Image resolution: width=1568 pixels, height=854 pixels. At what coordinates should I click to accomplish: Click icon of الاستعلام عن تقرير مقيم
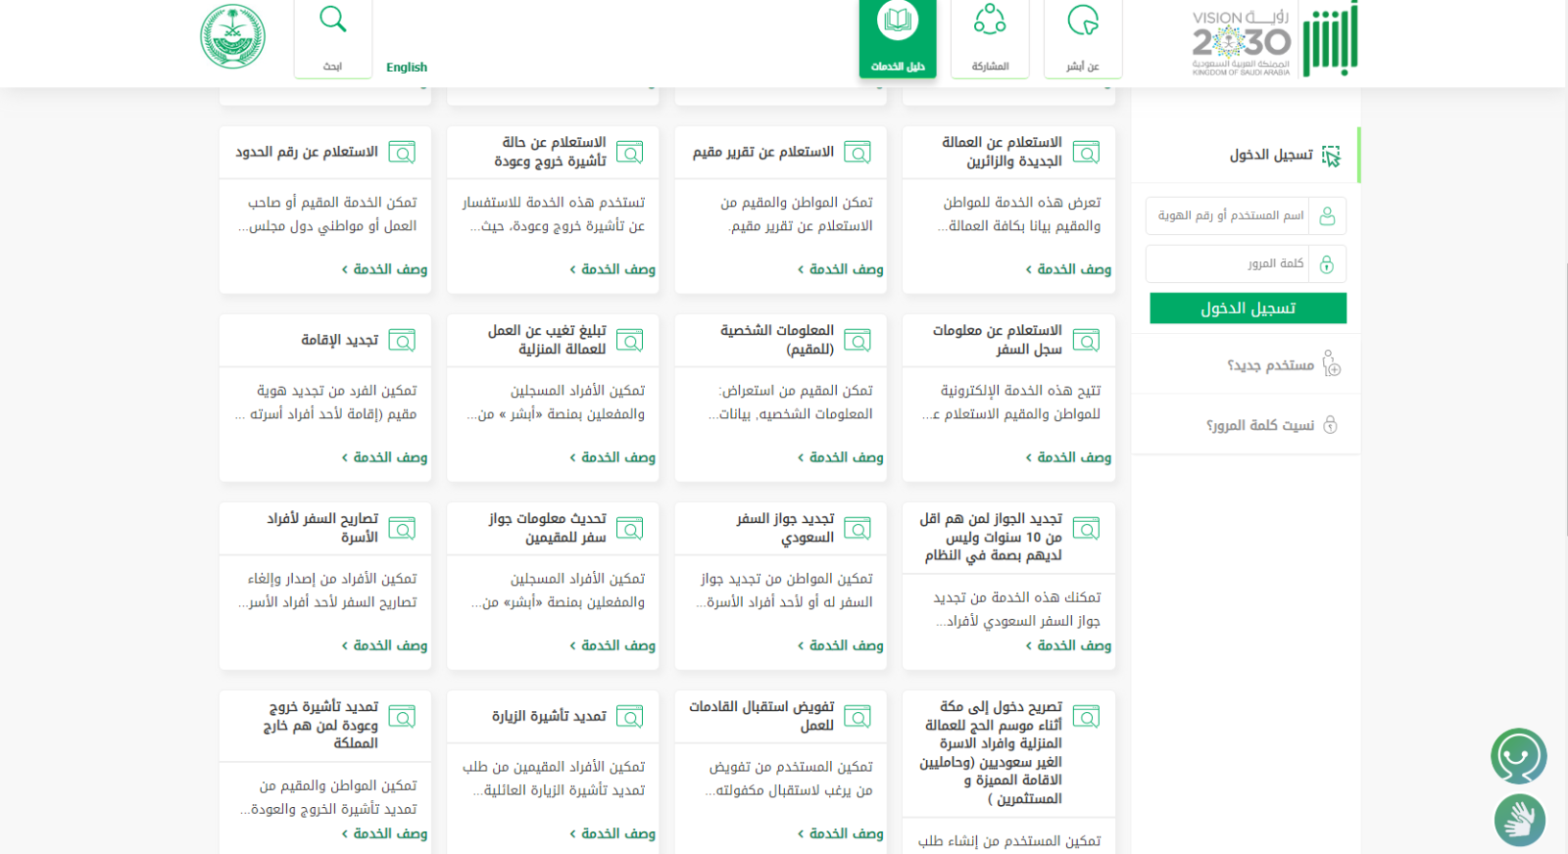click(857, 152)
